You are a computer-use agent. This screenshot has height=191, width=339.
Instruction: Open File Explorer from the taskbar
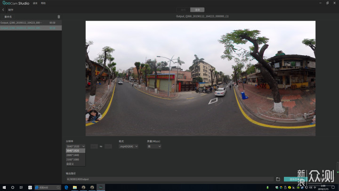pyautogui.click(x=74, y=187)
